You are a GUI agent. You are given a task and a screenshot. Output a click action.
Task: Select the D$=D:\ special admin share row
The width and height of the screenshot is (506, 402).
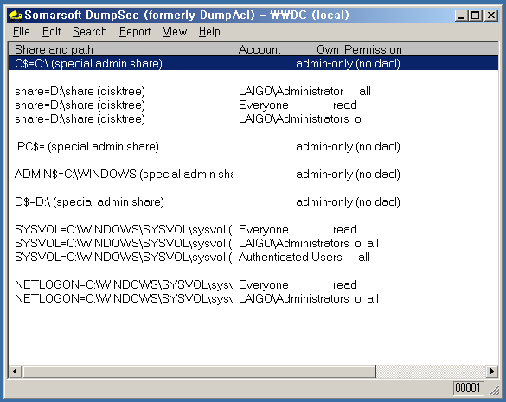(253, 202)
